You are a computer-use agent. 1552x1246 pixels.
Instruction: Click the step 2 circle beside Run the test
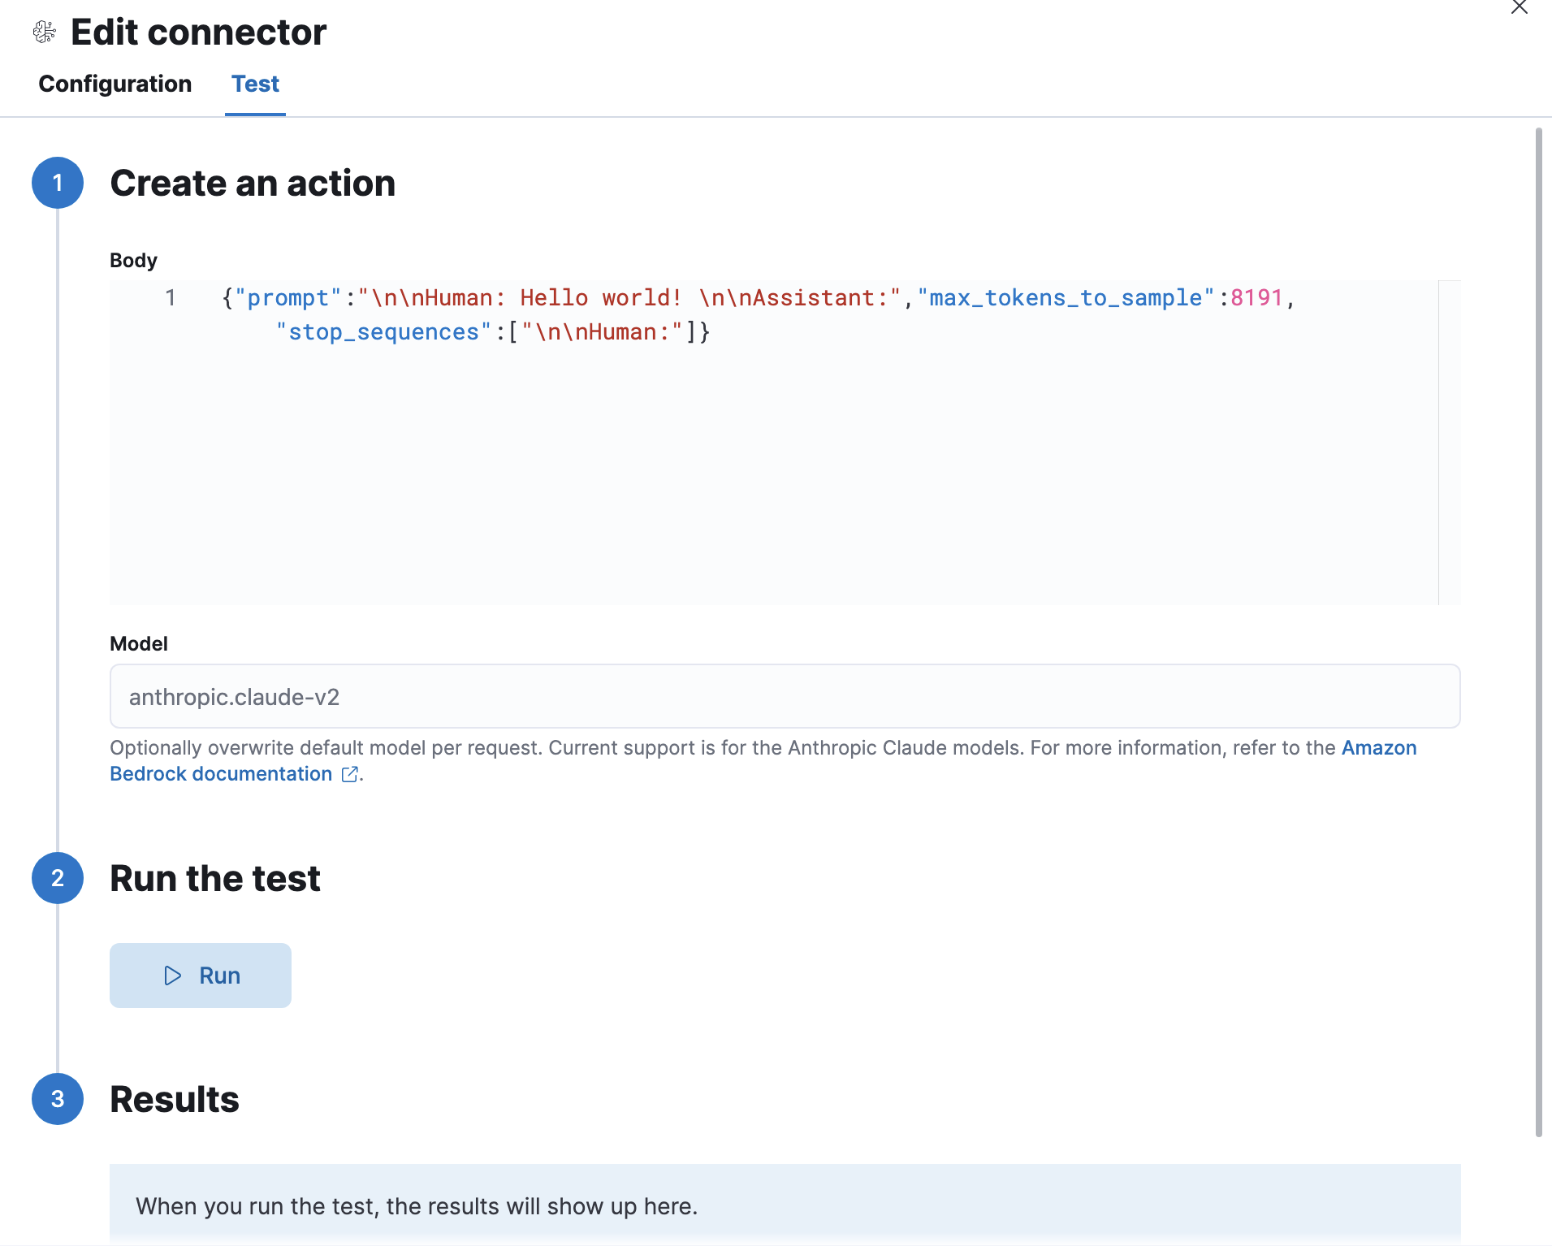click(x=57, y=878)
